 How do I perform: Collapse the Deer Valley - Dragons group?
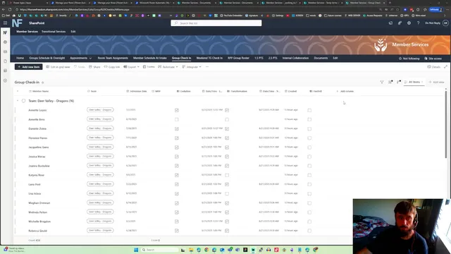[18, 101]
